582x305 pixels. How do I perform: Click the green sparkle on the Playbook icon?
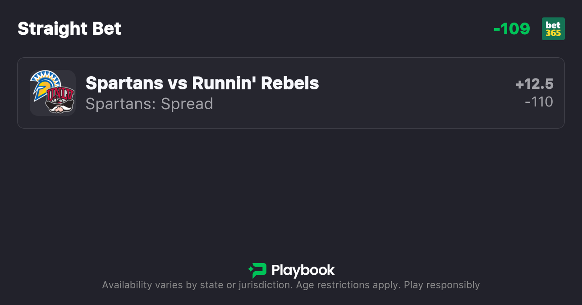click(x=250, y=270)
